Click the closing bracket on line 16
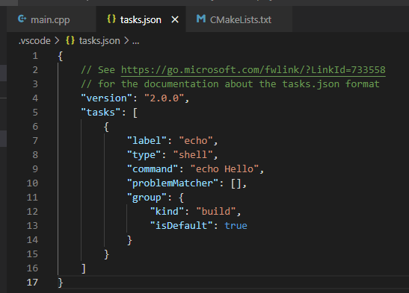The height and width of the screenshot is (293, 409). click(x=84, y=268)
